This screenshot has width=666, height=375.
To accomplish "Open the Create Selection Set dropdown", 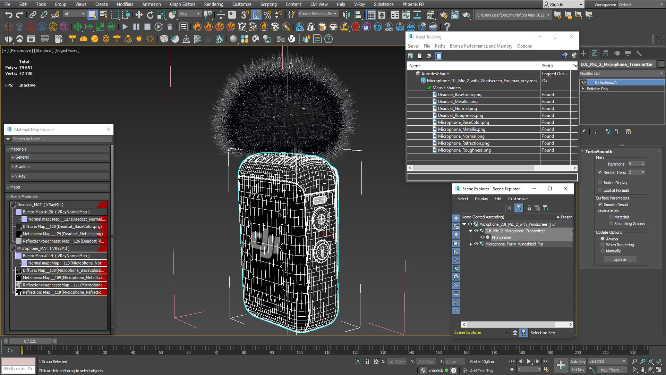I will (318, 14).
